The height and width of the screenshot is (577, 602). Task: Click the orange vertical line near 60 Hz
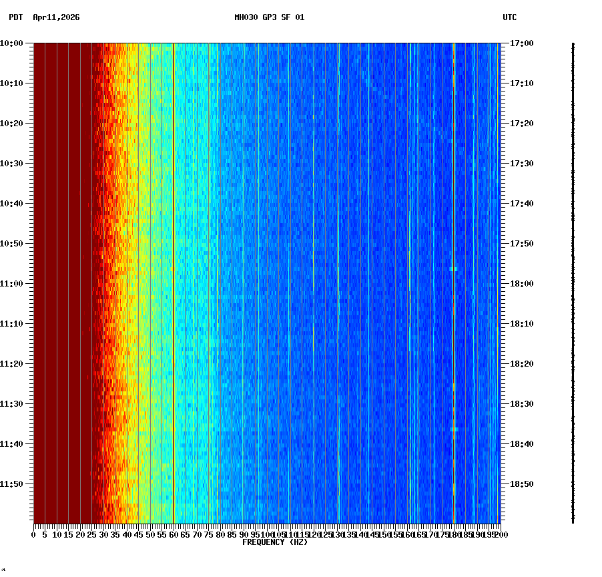click(x=173, y=267)
